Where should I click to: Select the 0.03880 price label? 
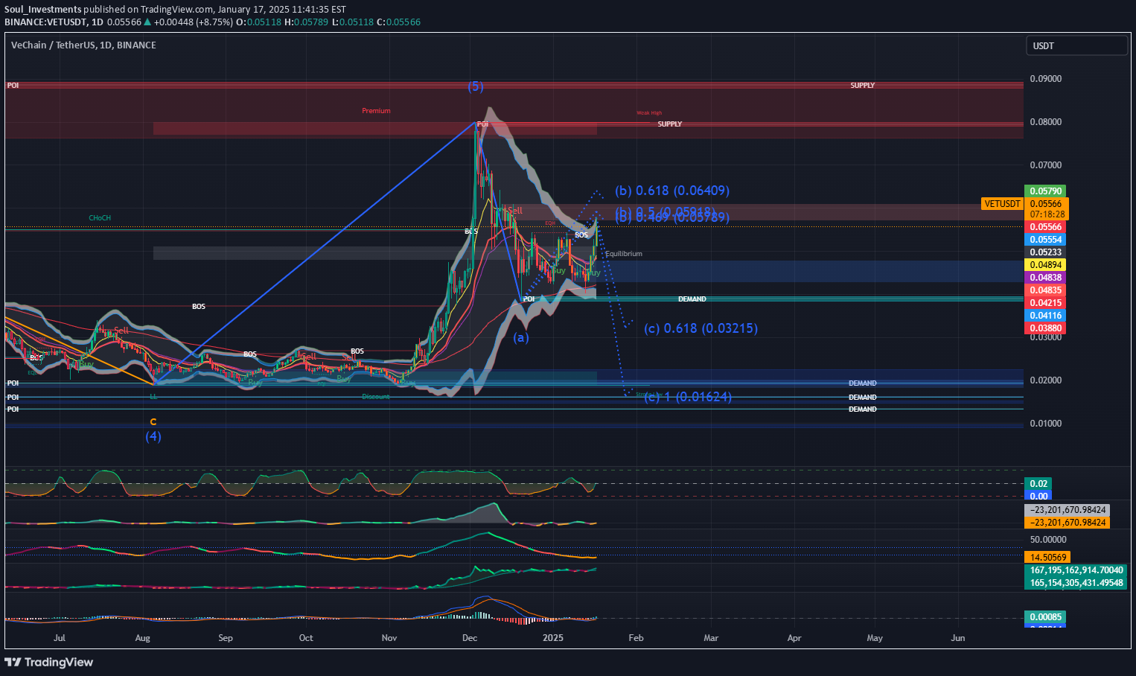pos(1046,328)
